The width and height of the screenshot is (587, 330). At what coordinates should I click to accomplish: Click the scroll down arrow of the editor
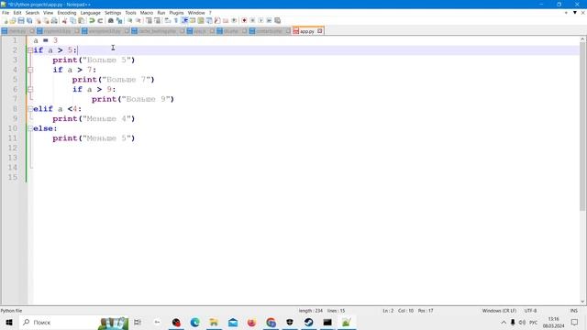click(582, 302)
